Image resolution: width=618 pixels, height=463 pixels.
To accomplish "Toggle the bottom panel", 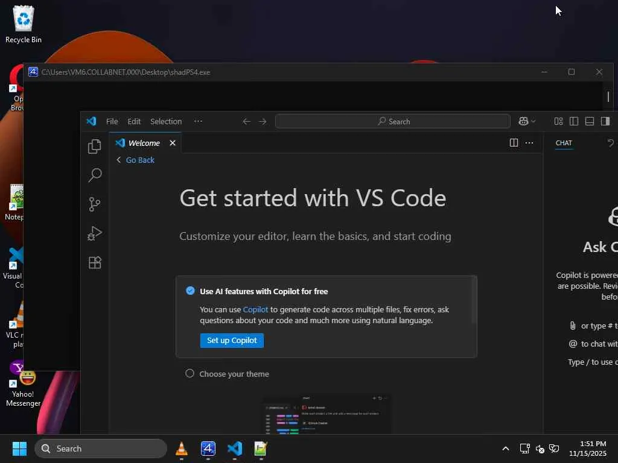I will coord(589,121).
